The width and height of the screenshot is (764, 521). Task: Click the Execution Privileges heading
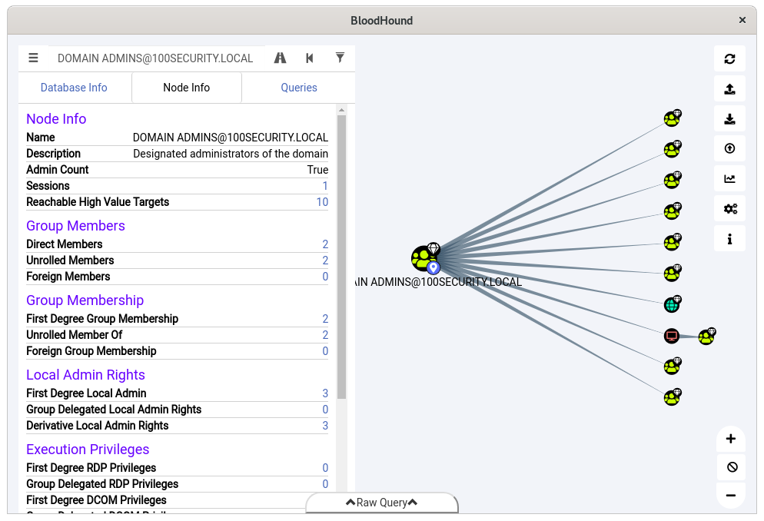88,450
